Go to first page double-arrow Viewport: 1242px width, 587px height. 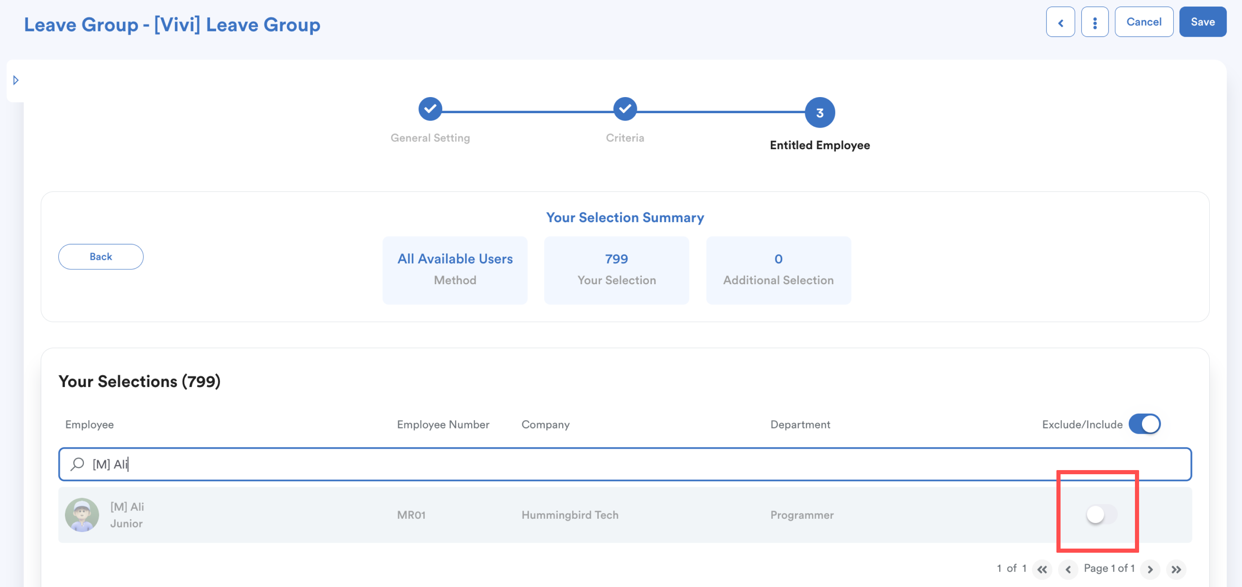(1042, 569)
